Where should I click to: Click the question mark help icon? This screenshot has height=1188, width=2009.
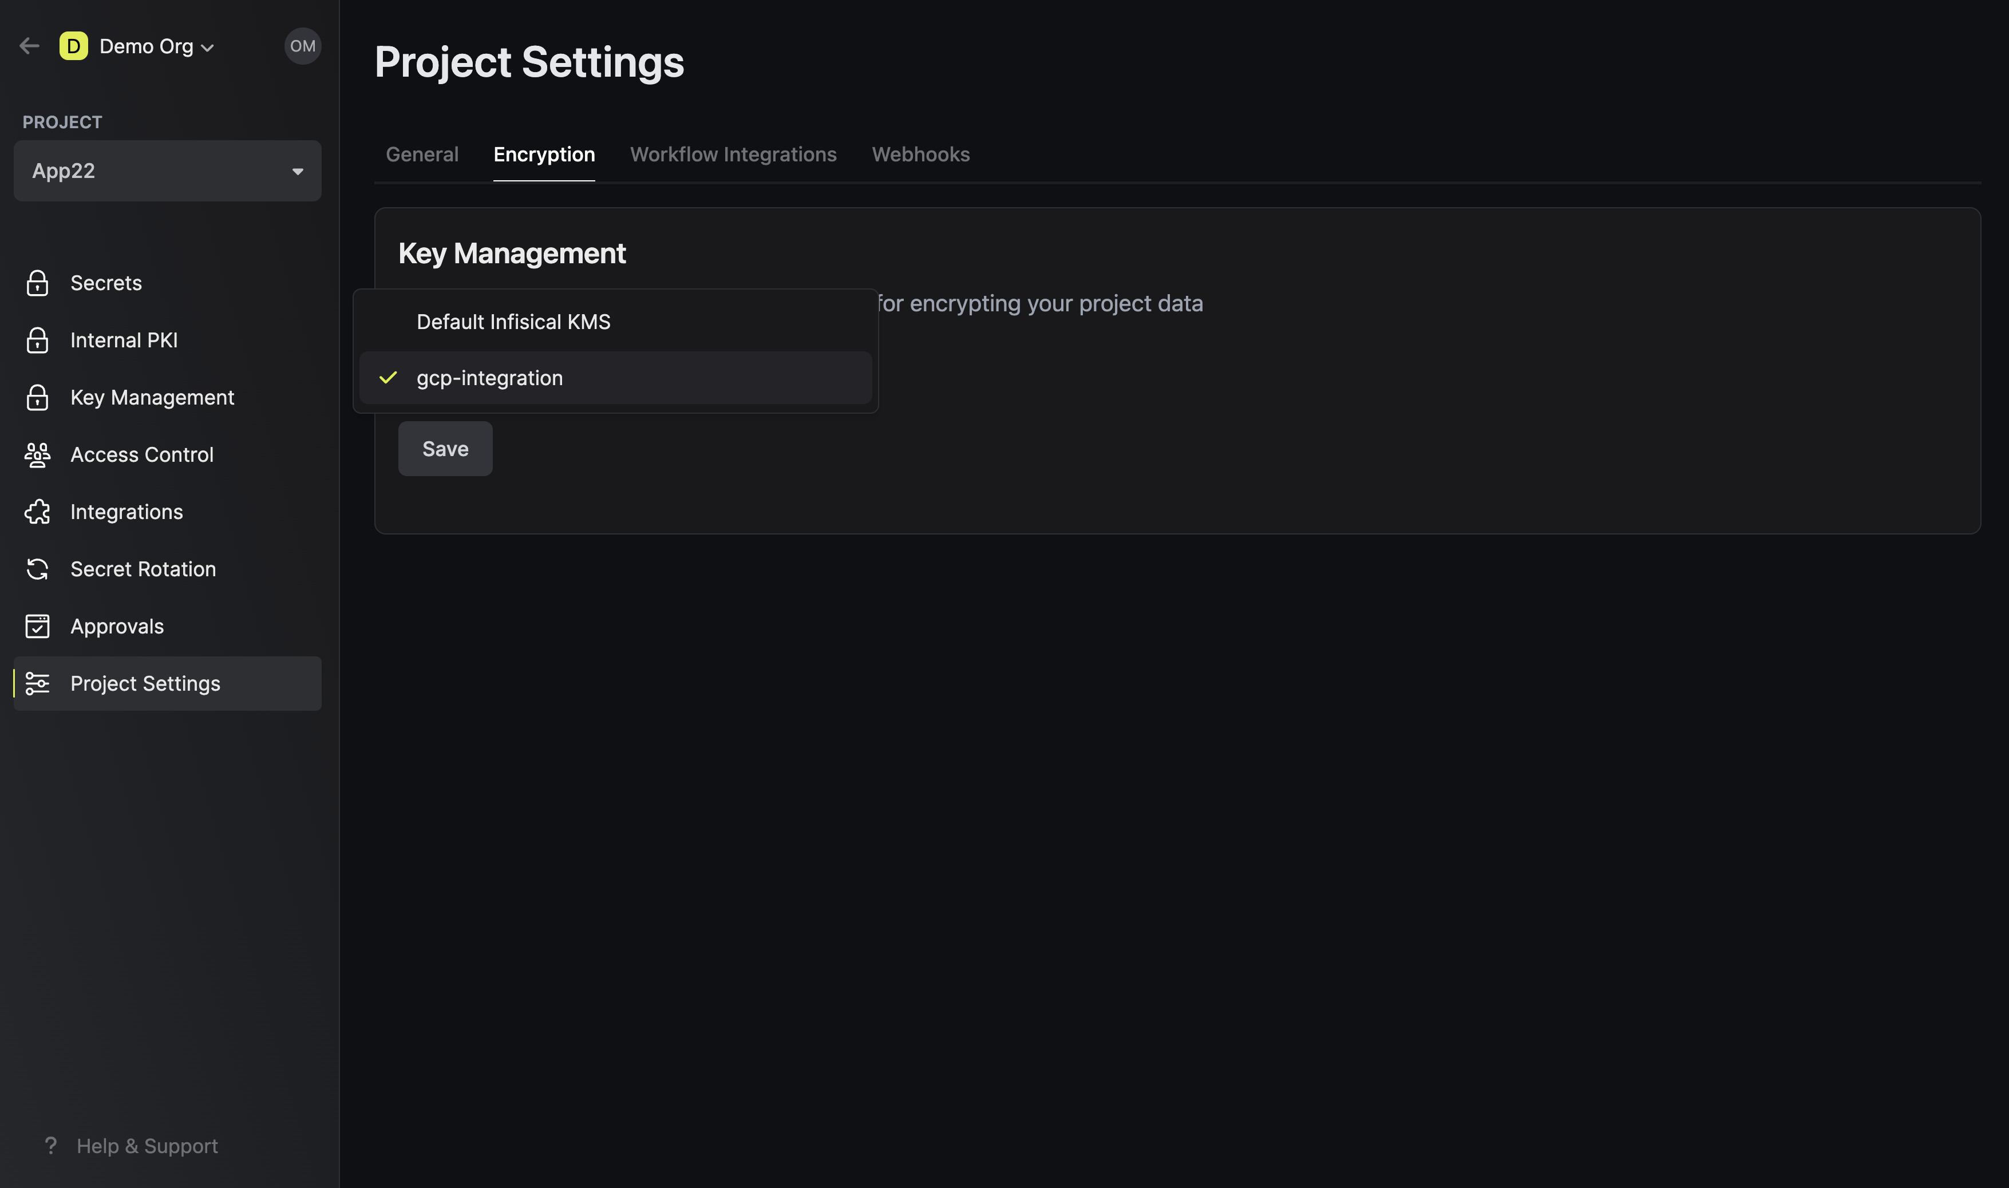pyautogui.click(x=50, y=1146)
